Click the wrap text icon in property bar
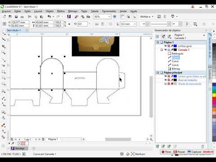The width and height of the screenshot is (216, 162). coord(195,24)
